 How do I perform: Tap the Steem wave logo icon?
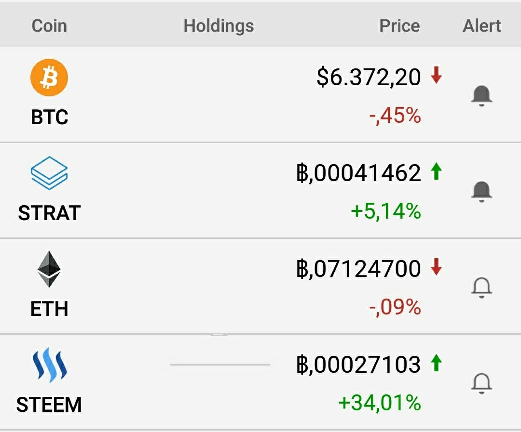49,365
